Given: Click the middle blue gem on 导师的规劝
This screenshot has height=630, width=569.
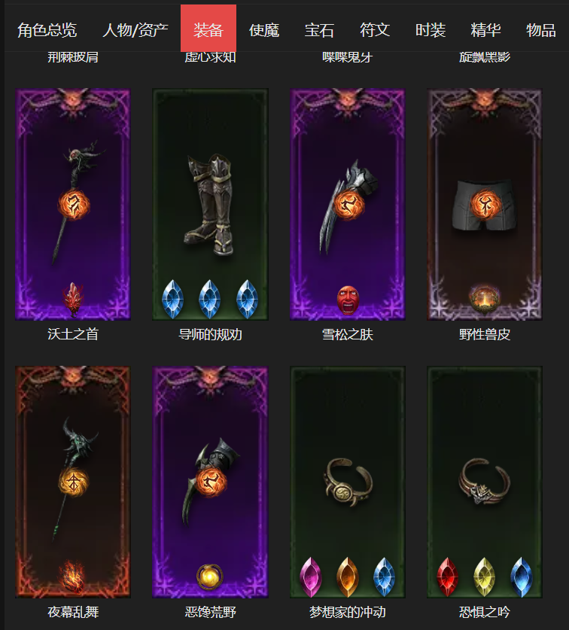Looking at the screenshot, I should tap(209, 300).
